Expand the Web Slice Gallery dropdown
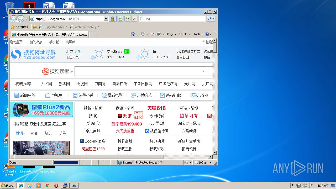Screen dimensions: 336x189 [98, 27]
